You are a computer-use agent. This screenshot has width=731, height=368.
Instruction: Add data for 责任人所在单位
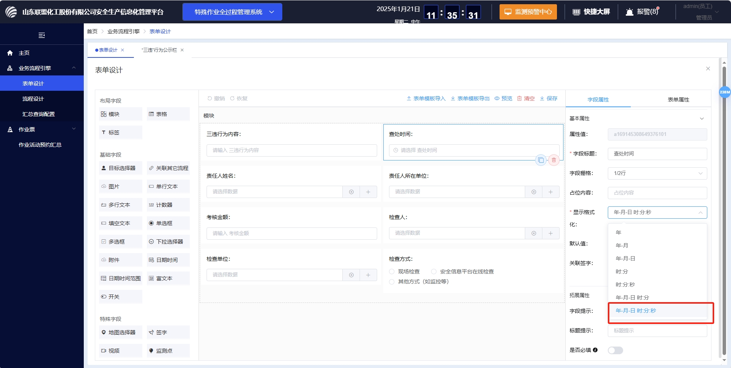coord(550,192)
